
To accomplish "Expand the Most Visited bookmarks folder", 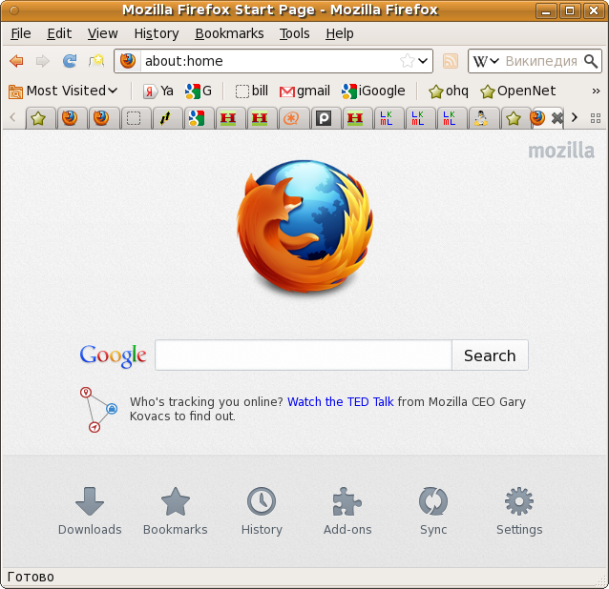I will (63, 91).
